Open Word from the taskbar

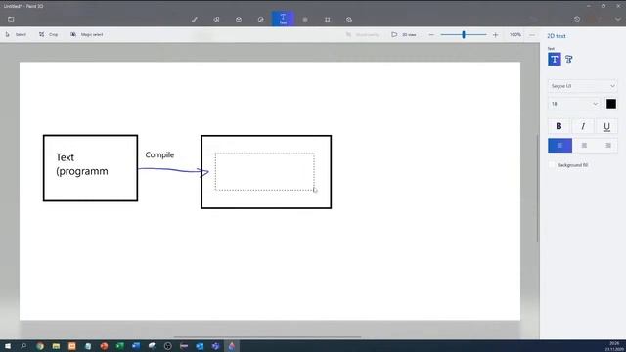(136, 346)
